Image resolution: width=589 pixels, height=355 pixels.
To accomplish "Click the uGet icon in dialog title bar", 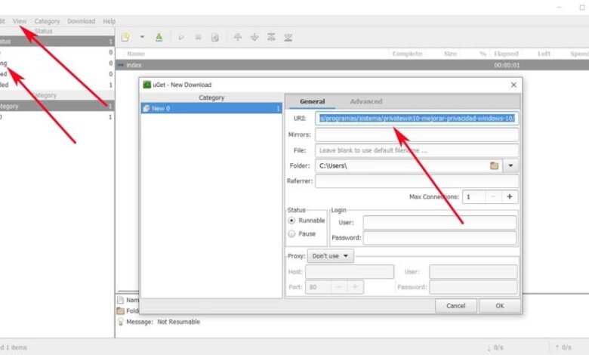I will [147, 85].
